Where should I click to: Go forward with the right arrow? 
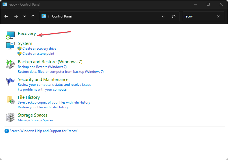coord(16,16)
